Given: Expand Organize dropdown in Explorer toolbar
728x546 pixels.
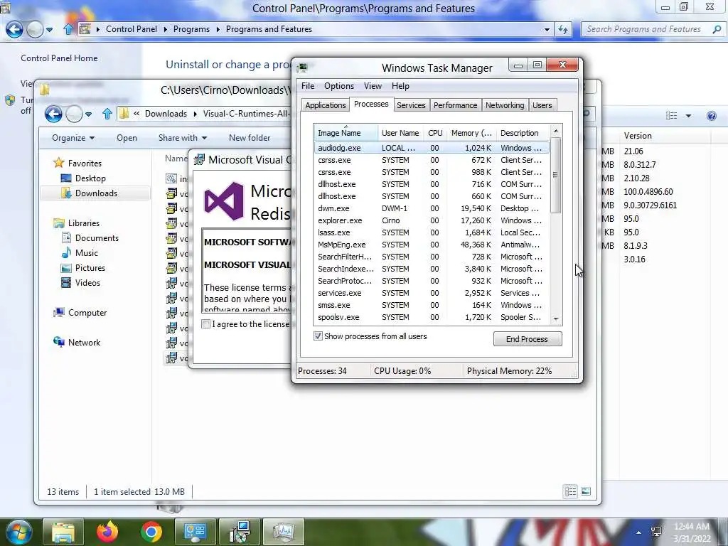Looking at the screenshot, I should click(73, 138).
